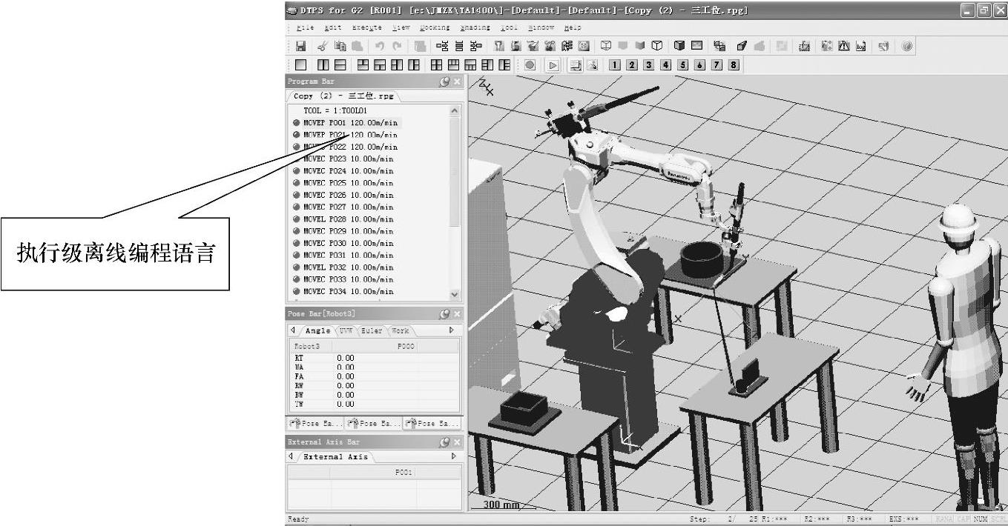Switch to the UVW tab

click(346, 331)
